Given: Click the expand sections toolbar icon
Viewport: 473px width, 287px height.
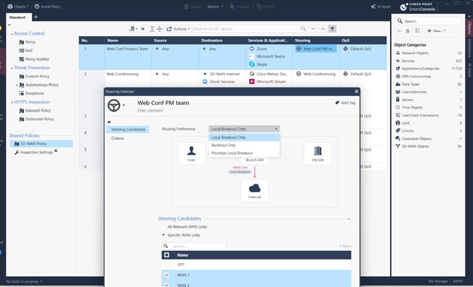Looking at the screenshot, I should click(x=152, y=29).
